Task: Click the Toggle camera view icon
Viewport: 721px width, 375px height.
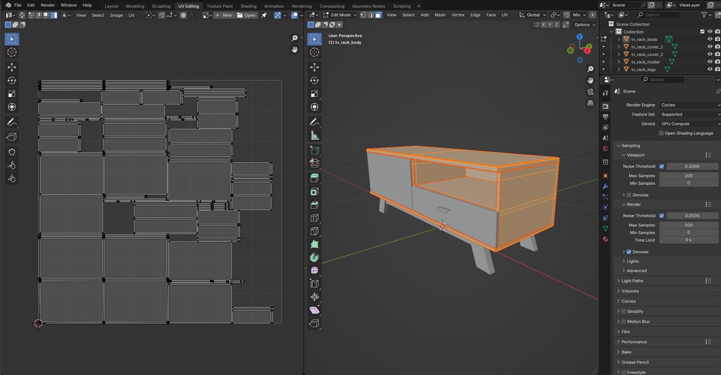Action: click(590, 92)
